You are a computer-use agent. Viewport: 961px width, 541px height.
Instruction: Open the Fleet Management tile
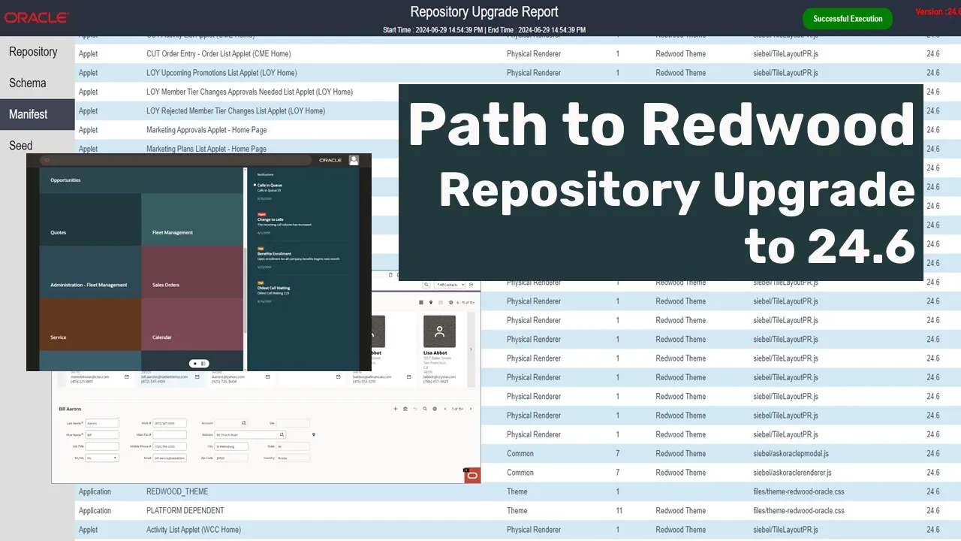192,219
